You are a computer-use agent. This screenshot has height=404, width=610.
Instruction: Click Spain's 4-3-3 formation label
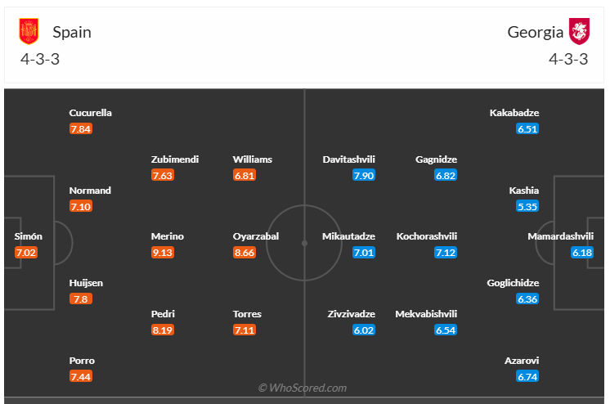coord(40,59)
